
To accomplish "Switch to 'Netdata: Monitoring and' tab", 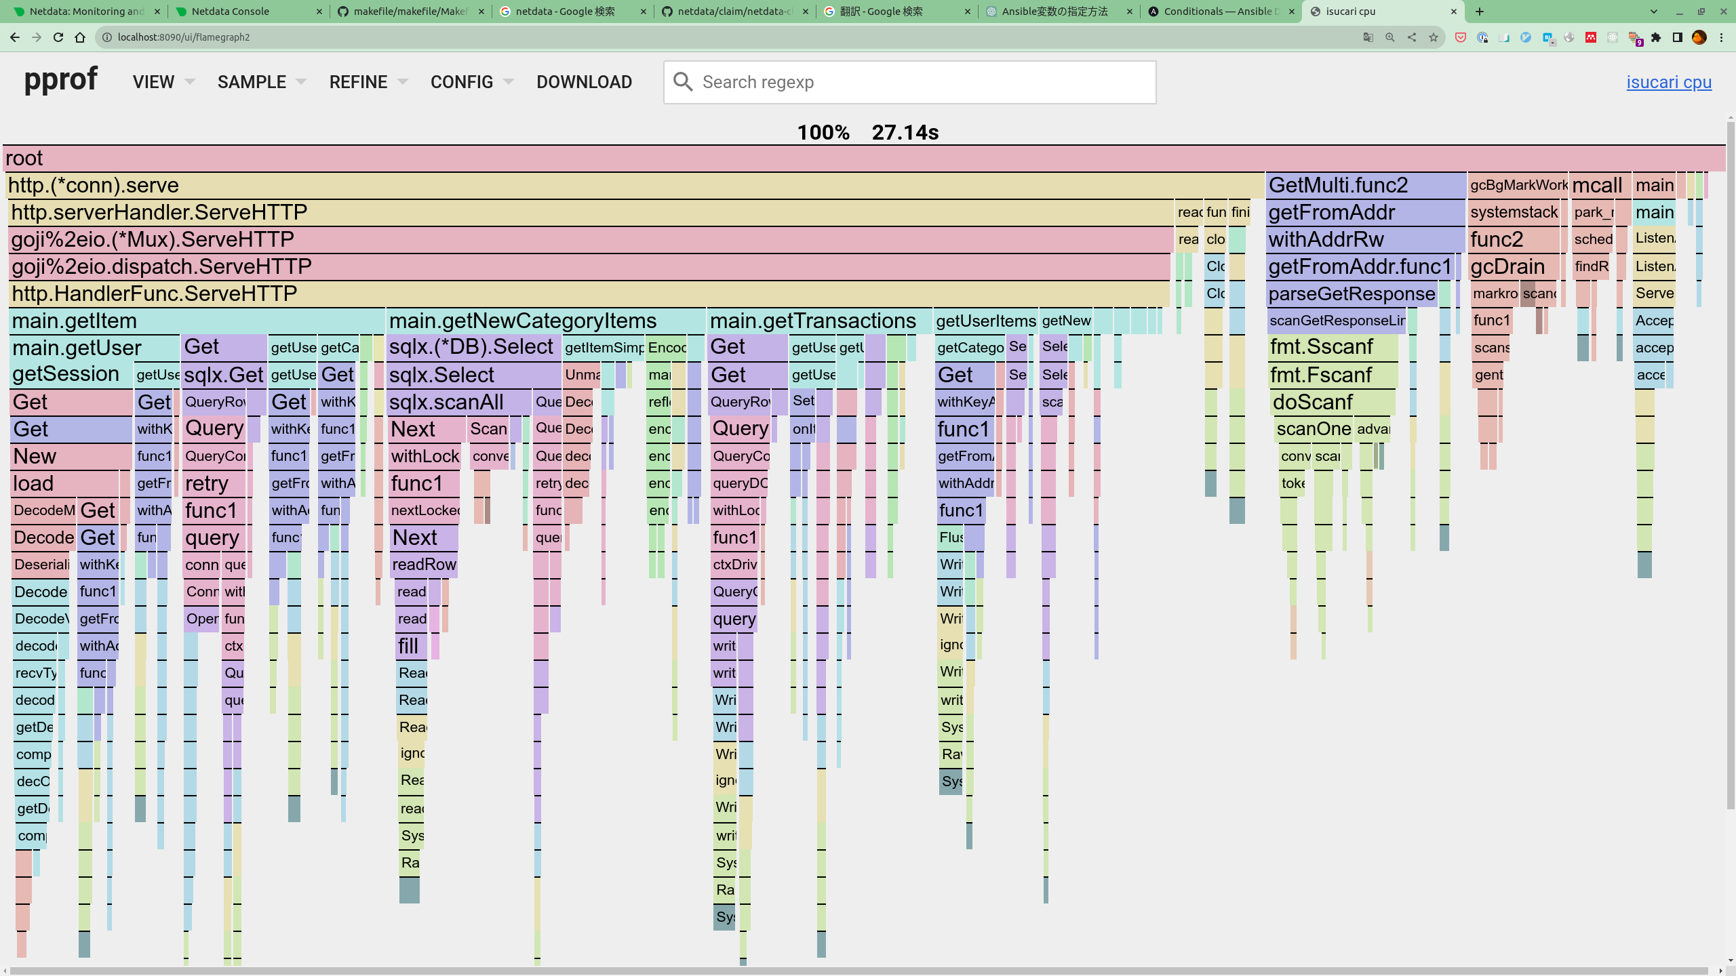I will [x=87, y=12].
